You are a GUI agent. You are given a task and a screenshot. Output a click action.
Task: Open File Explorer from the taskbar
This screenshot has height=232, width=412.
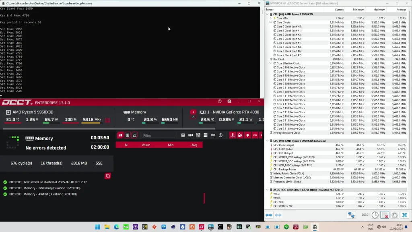[x=107, y=227]
